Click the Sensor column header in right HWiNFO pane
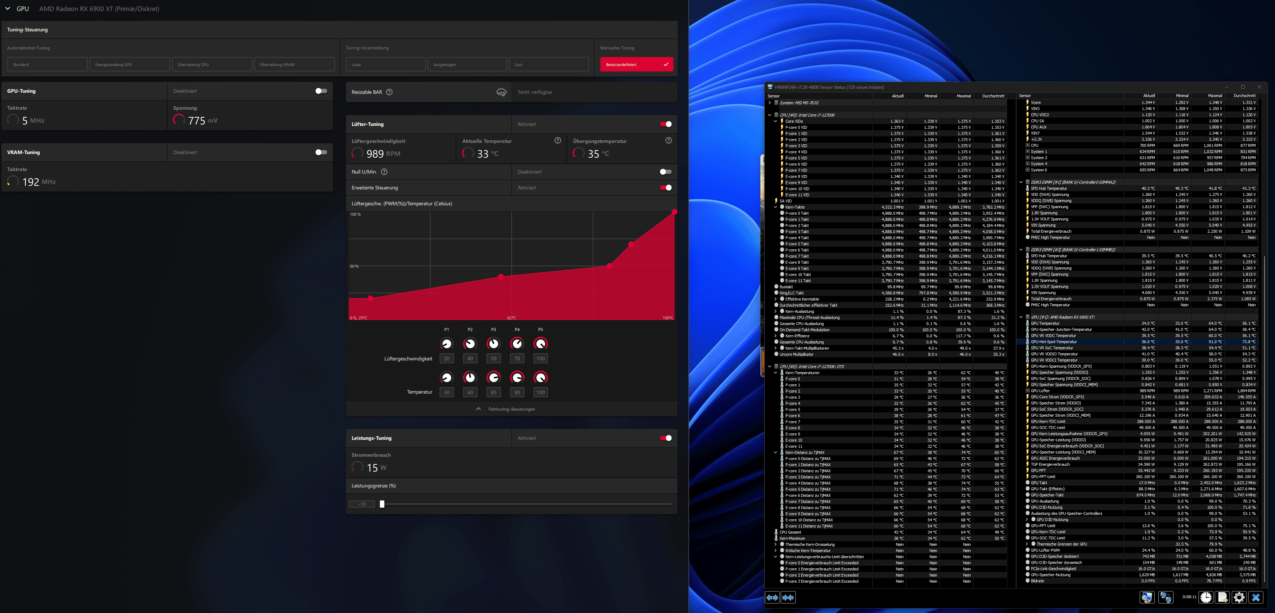Screen dimensions: 1275x613 1070,96
